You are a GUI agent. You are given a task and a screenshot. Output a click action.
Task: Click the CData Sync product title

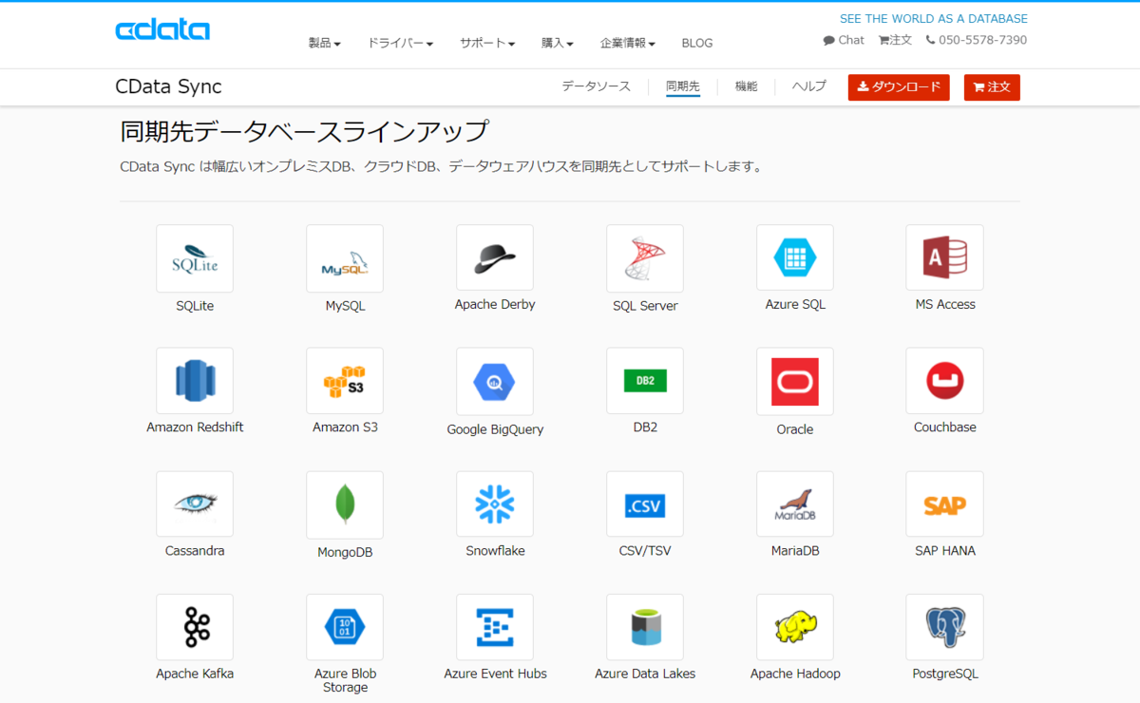pos(168,86)
